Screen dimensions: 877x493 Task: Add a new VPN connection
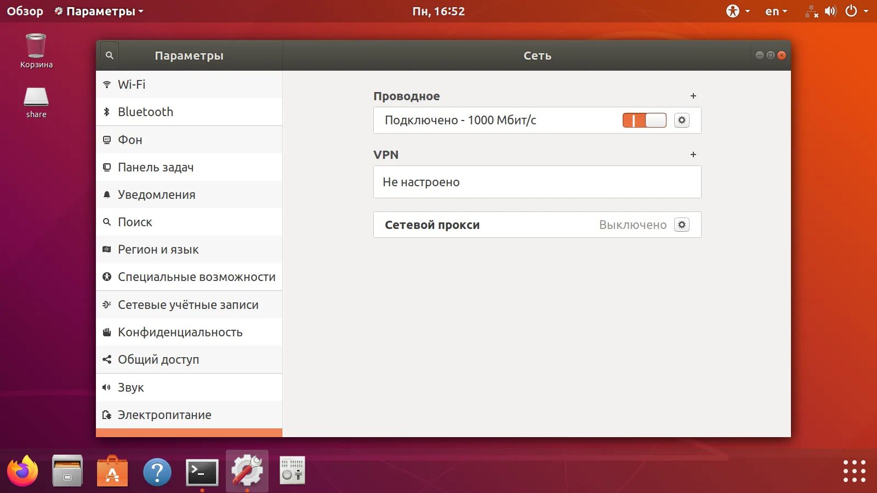[x=693, y=154]
